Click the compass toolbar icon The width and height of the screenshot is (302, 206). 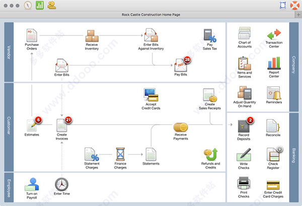(x=28, y=5)
